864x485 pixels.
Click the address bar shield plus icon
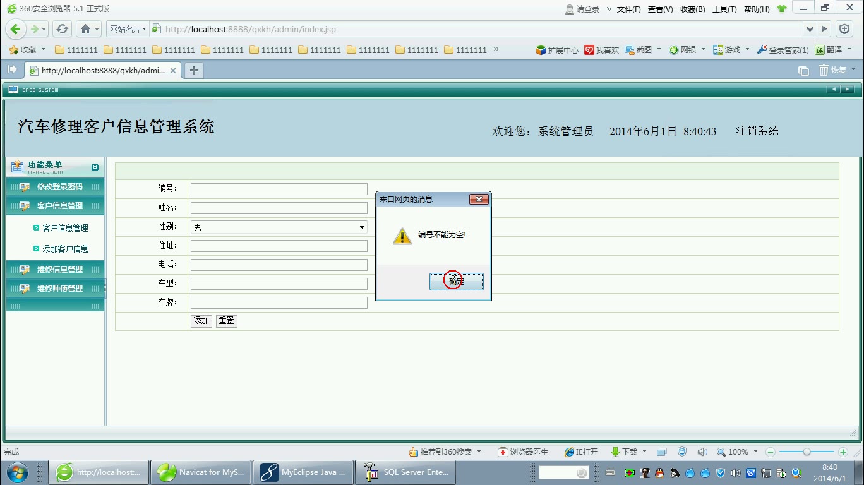[844, 29]
